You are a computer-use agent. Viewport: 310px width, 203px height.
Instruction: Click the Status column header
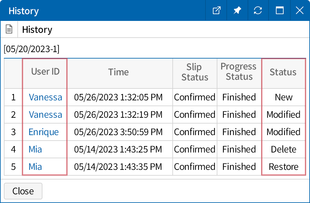click(283, 72)
